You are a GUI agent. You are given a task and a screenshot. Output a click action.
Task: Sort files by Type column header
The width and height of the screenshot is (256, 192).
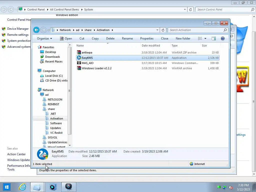click(185, 45)
